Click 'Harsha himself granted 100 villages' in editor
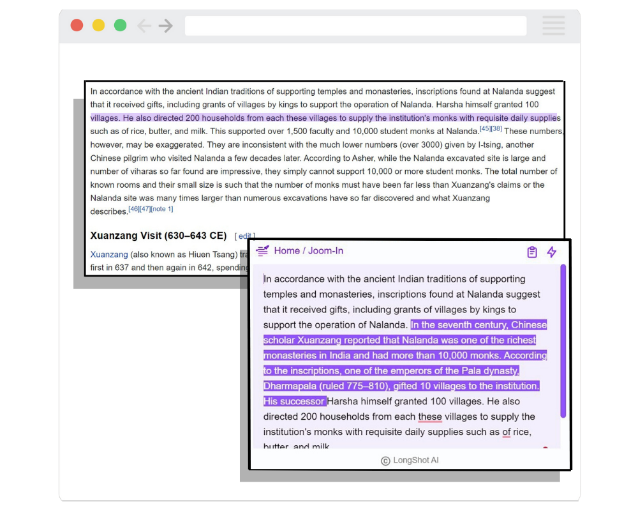 pyautogui.click(x=404, y=401)
